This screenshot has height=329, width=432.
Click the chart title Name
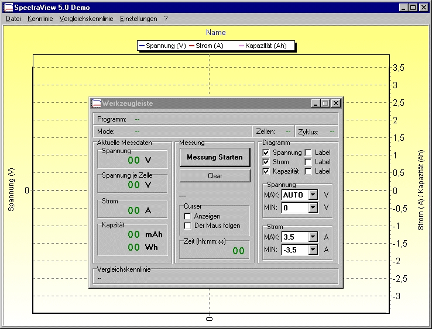[216, 33]
